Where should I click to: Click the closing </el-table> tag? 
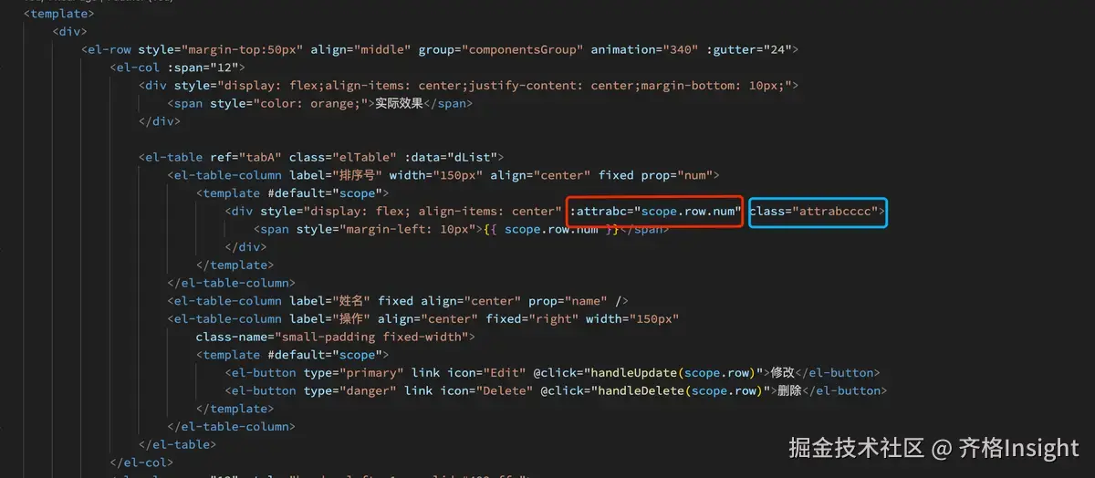[x=177, y=444]
